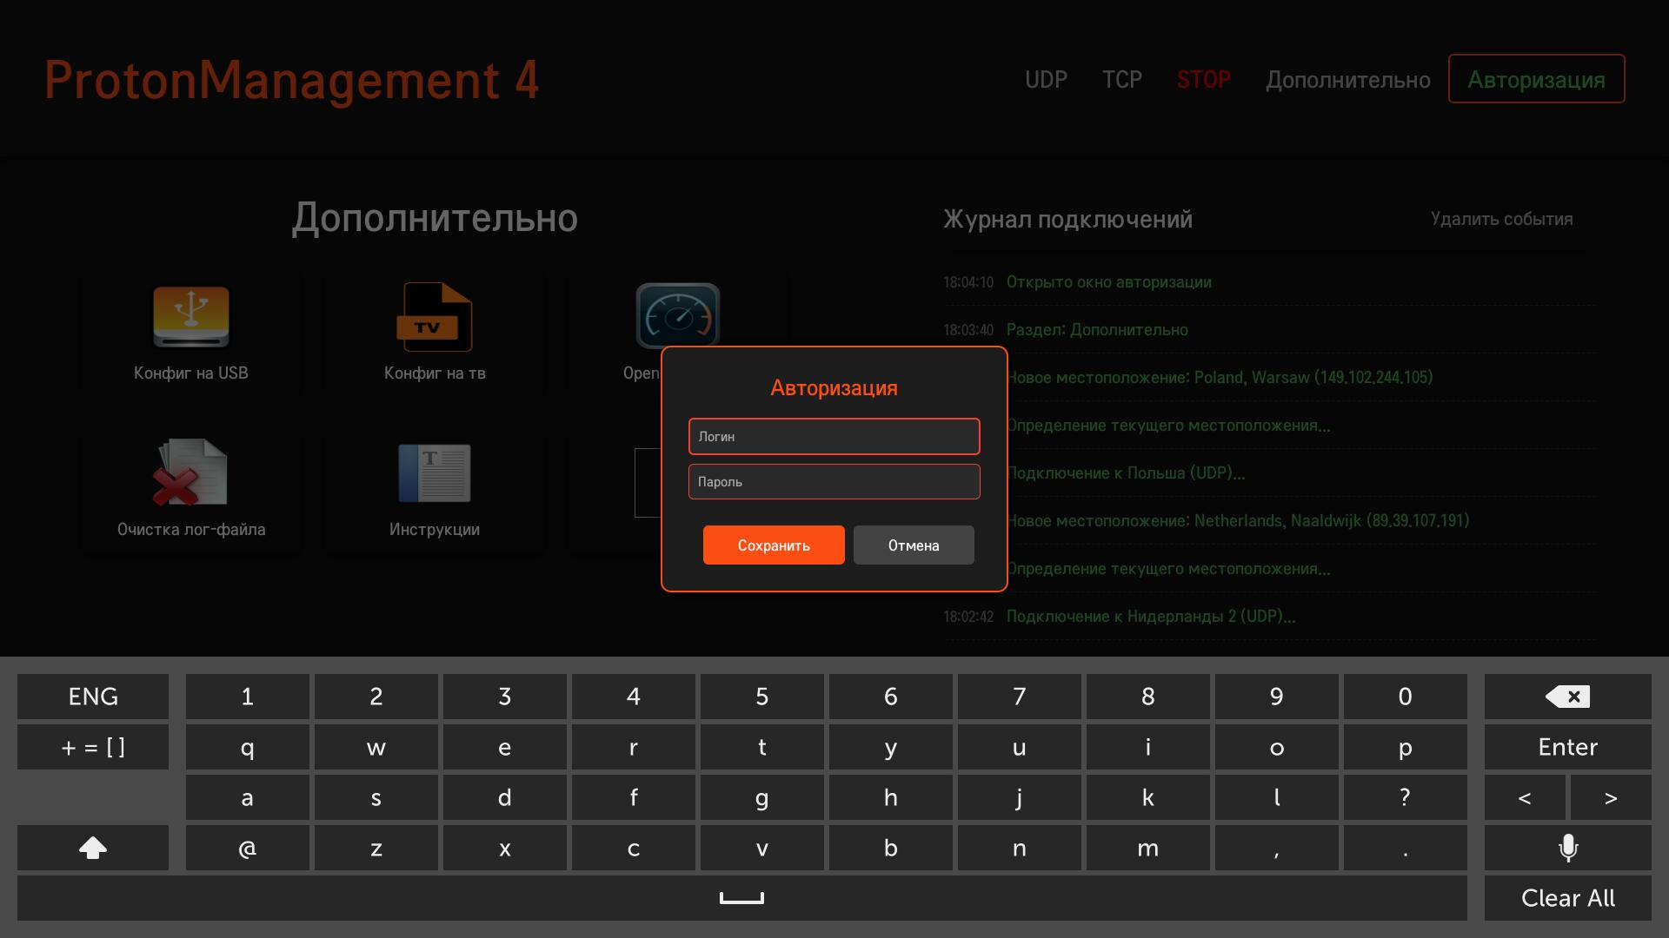The image size is (1669, 938).
Task: Click the Сохранить button
Action: click(774, 545)
